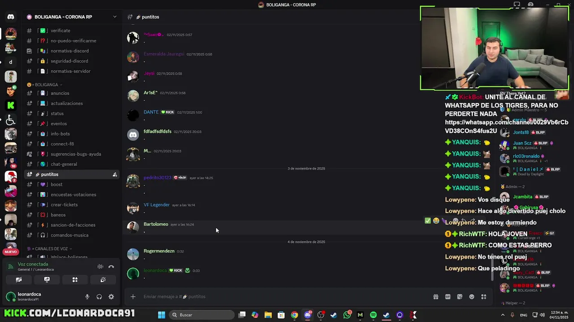Open gift icon in message bar
Screen dimensions: 574x322
435,297
